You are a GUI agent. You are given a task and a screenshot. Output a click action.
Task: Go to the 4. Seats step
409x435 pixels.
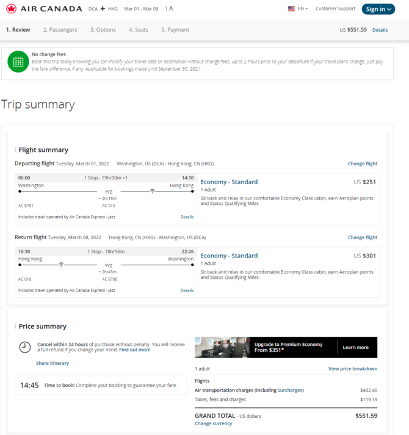[x=139, y=30]
